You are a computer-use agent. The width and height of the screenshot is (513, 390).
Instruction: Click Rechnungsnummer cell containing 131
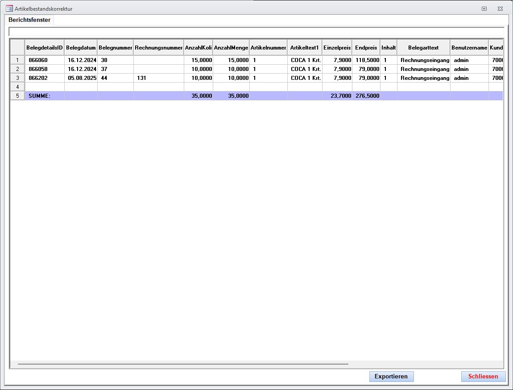pyautogui.click(x=158, y=78)
